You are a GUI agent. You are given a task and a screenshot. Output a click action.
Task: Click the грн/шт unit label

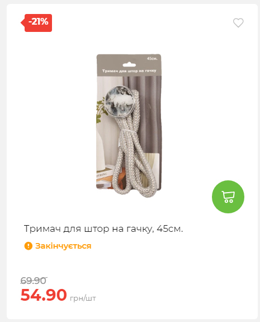click(83, 298)
